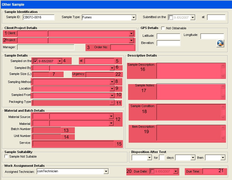This screenshot has height=180, width=232.
Task: Click into the Latitude field
Action: click(x=168, y=36)
